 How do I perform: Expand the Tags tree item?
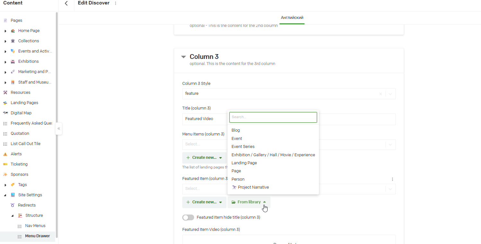5,185
